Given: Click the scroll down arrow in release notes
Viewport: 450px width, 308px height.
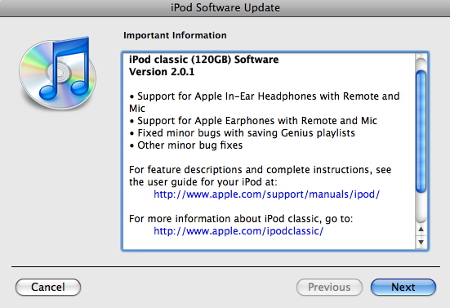Looking at the screenshot, I should pos(421,242).
